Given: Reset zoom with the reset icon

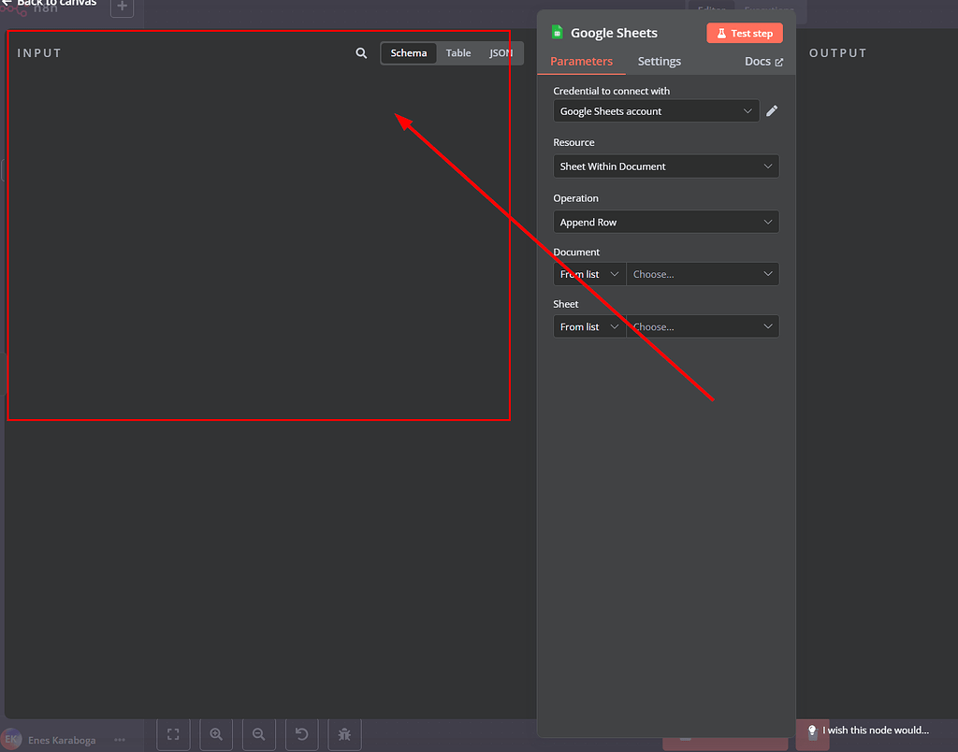Looking at the screenshot, I should (x=301, y=734).
